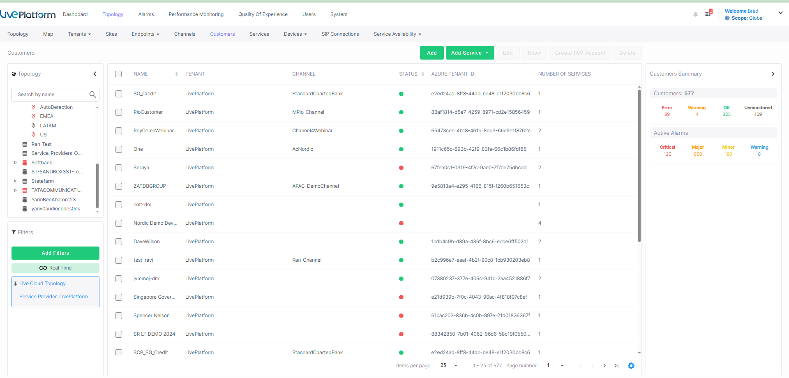
Task: Go to next page arrow
Action: [604, 366]
